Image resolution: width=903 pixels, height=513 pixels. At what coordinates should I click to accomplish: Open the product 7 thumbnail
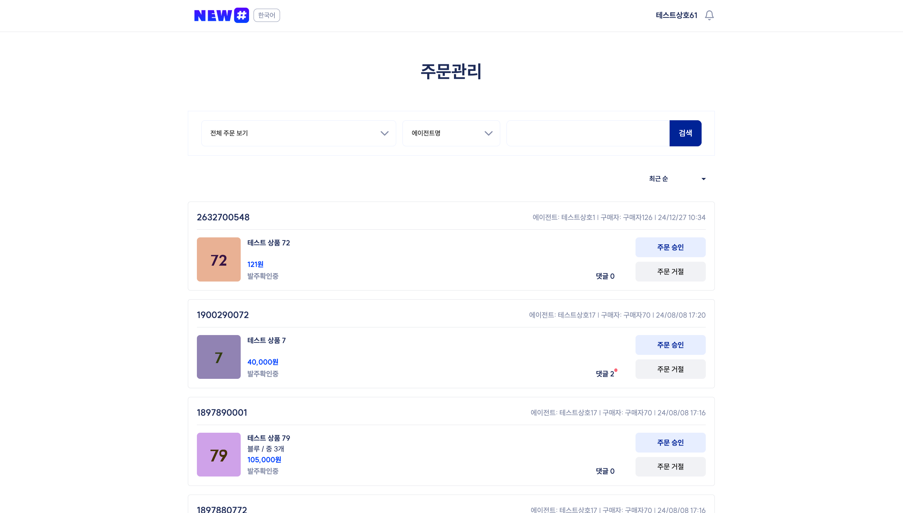[218, 357]
